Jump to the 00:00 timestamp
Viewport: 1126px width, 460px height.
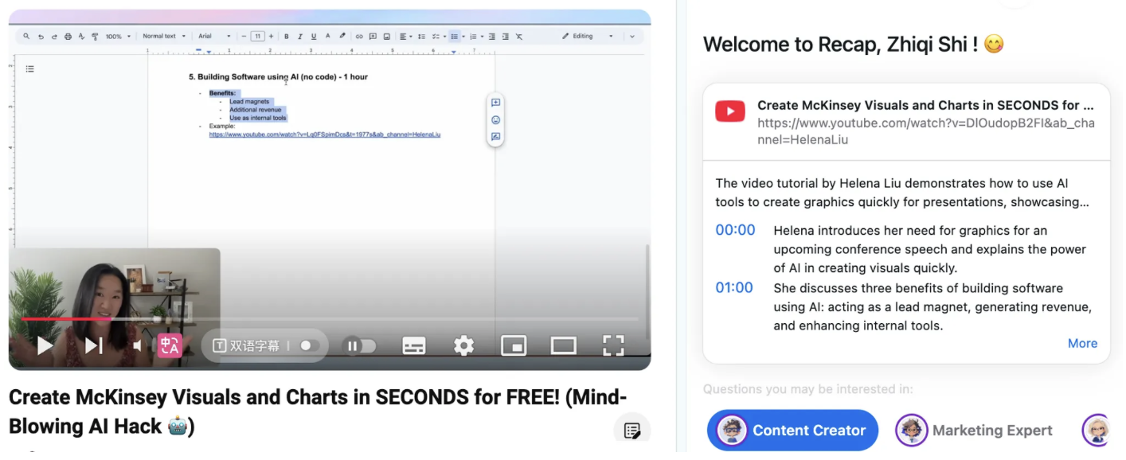pos(735,230)
